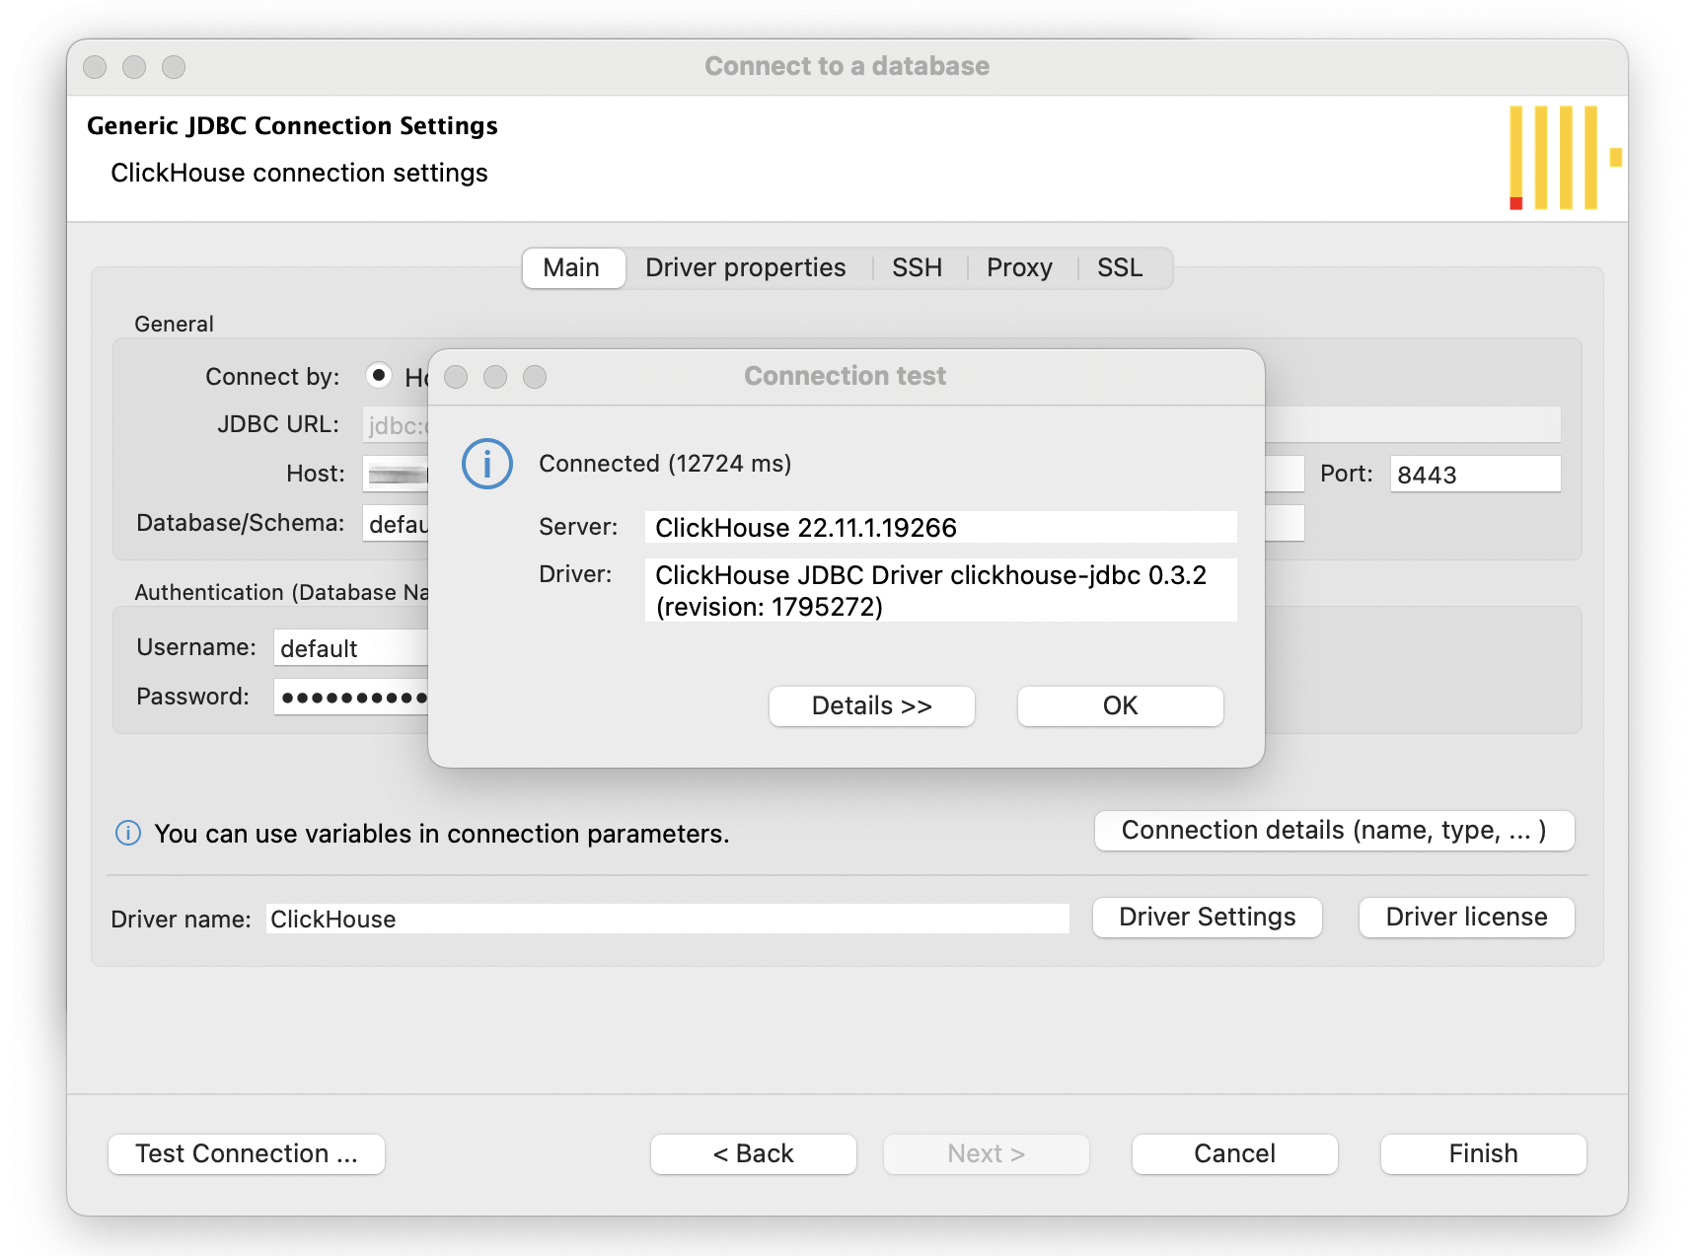Switch to the Driver properties tab
Screen dimensions: 1695x1256
point(745,267)
